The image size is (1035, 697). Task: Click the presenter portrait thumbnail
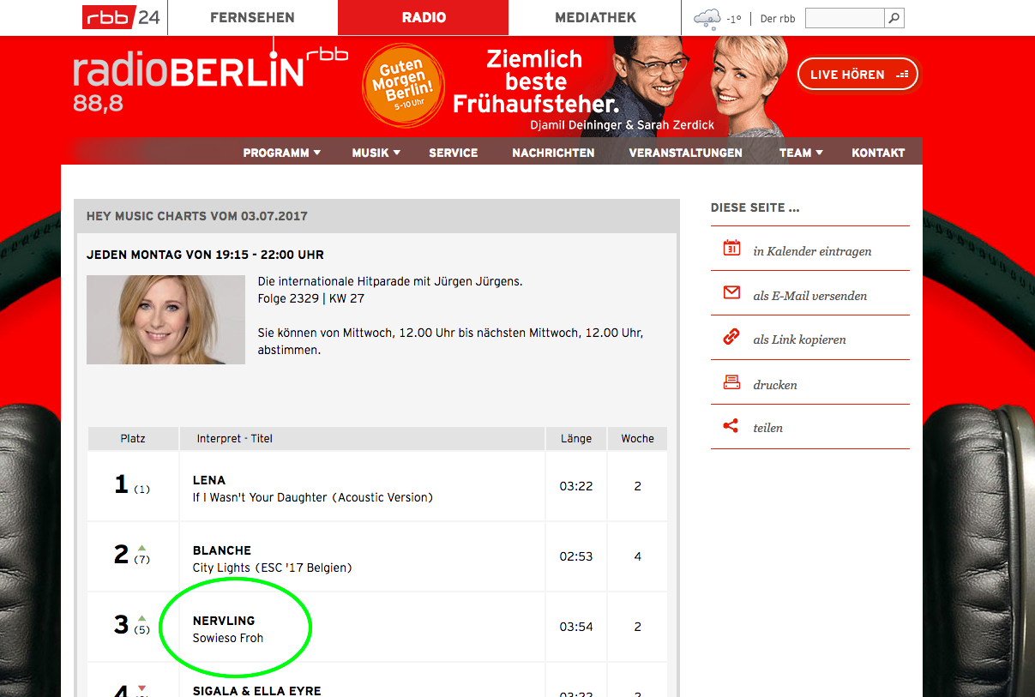coord(165,319)
